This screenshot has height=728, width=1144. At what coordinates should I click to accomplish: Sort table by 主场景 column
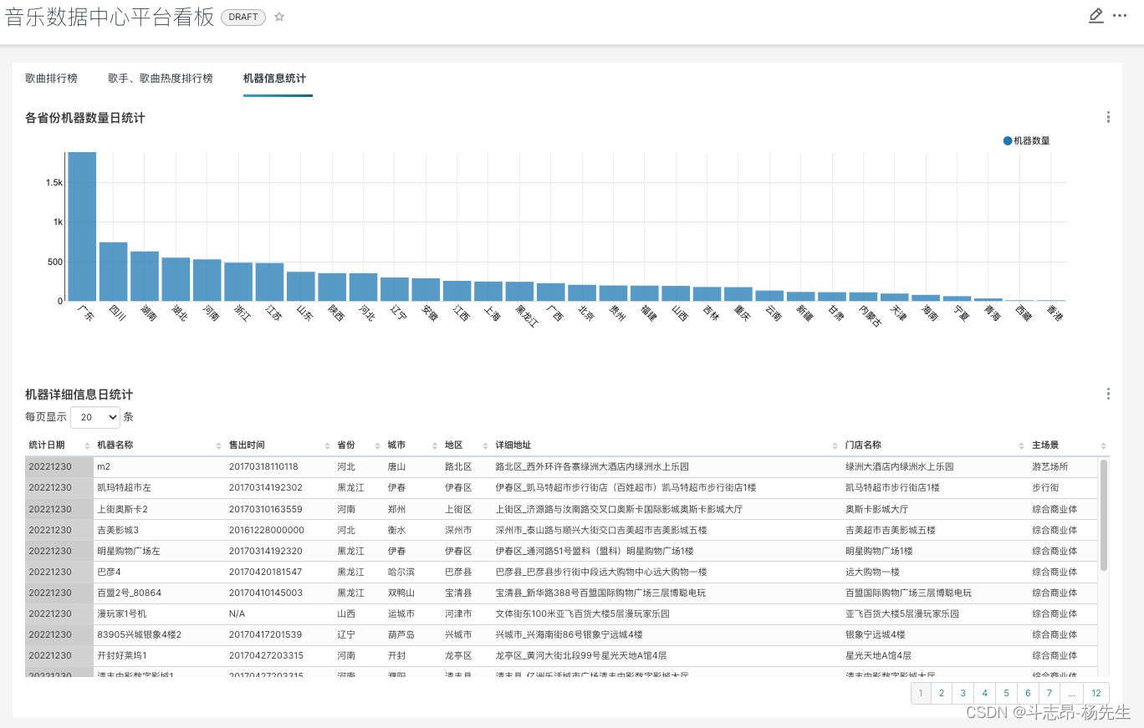click(x=1069, y=445)
